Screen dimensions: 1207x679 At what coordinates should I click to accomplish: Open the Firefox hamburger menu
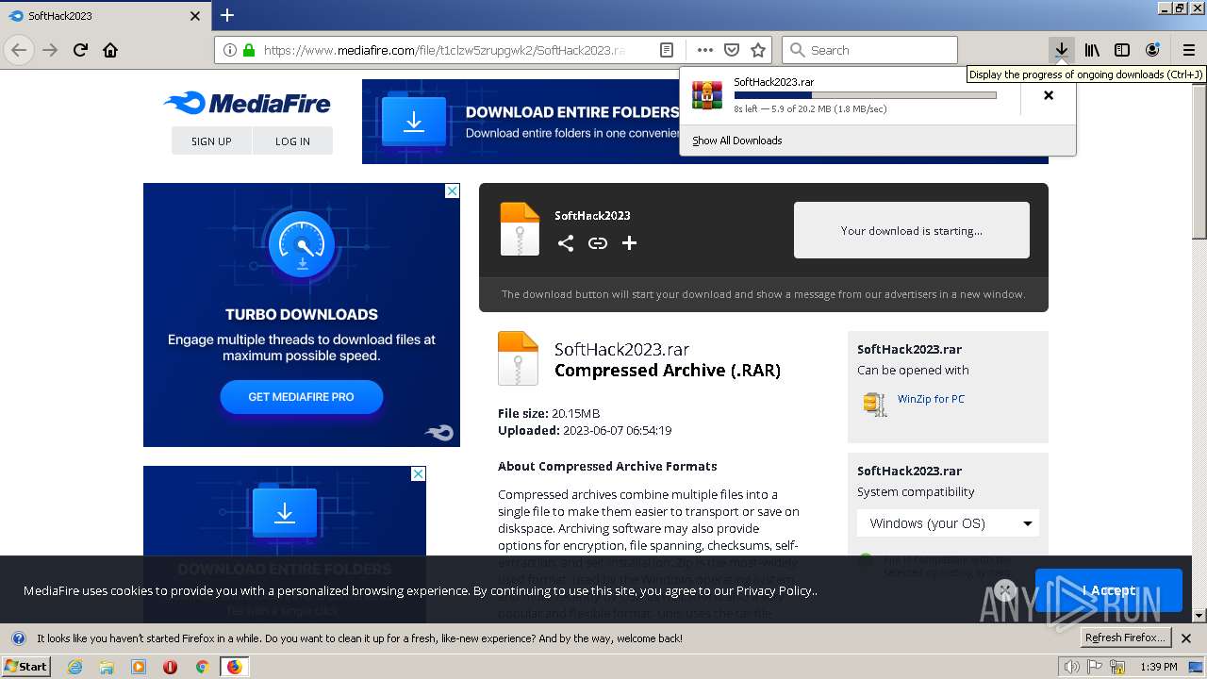(x=1188, y=50)
